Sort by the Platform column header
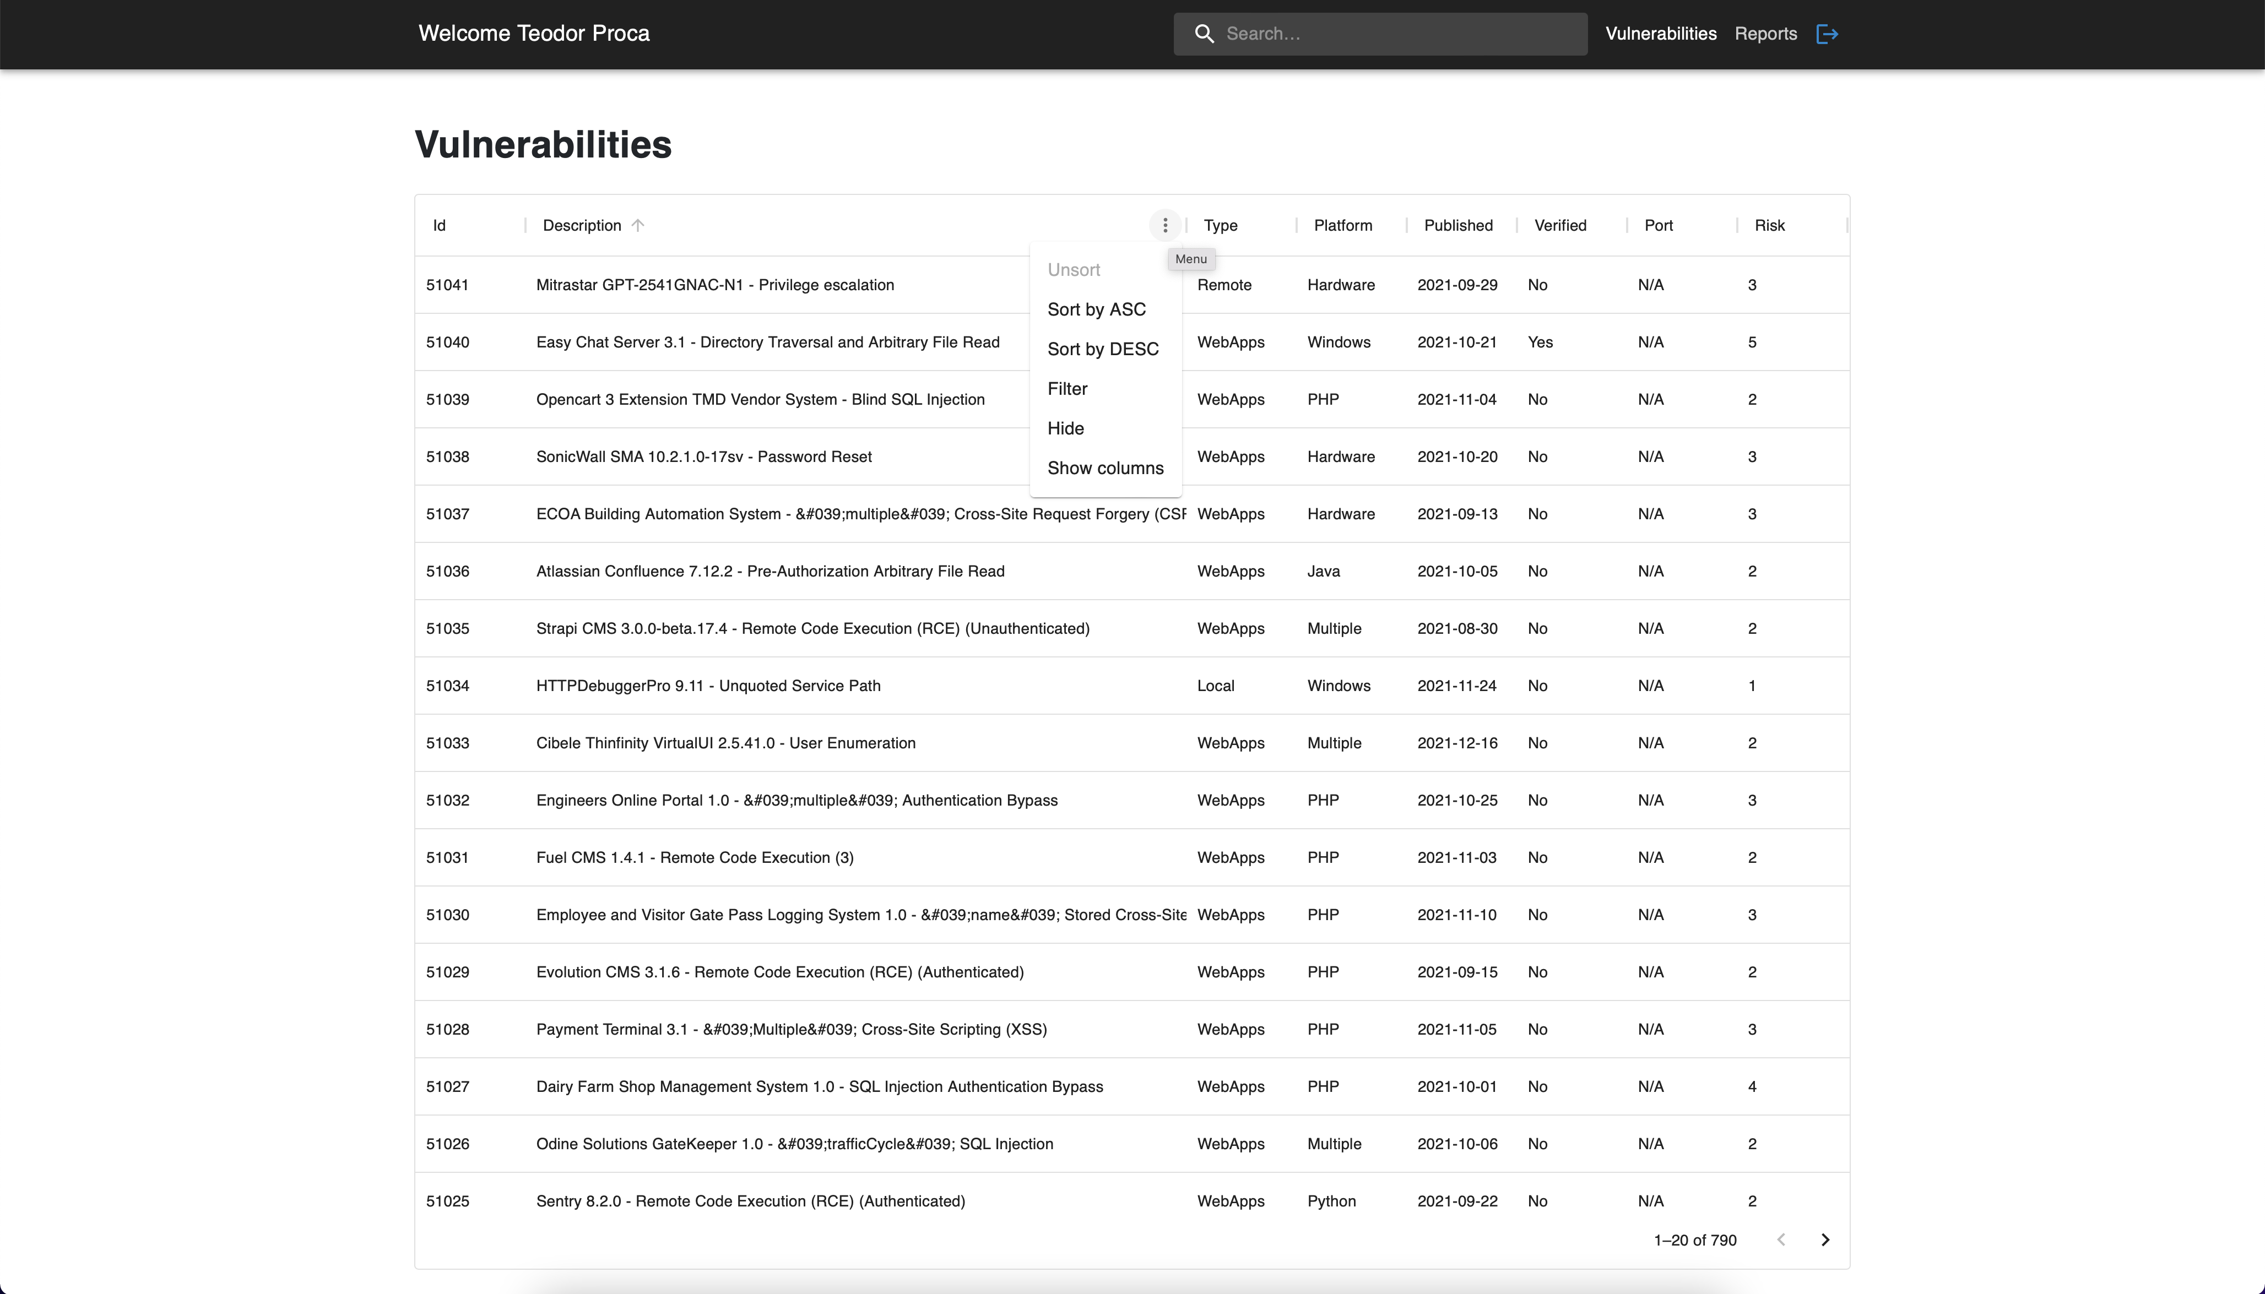 tap(1342, 225)
